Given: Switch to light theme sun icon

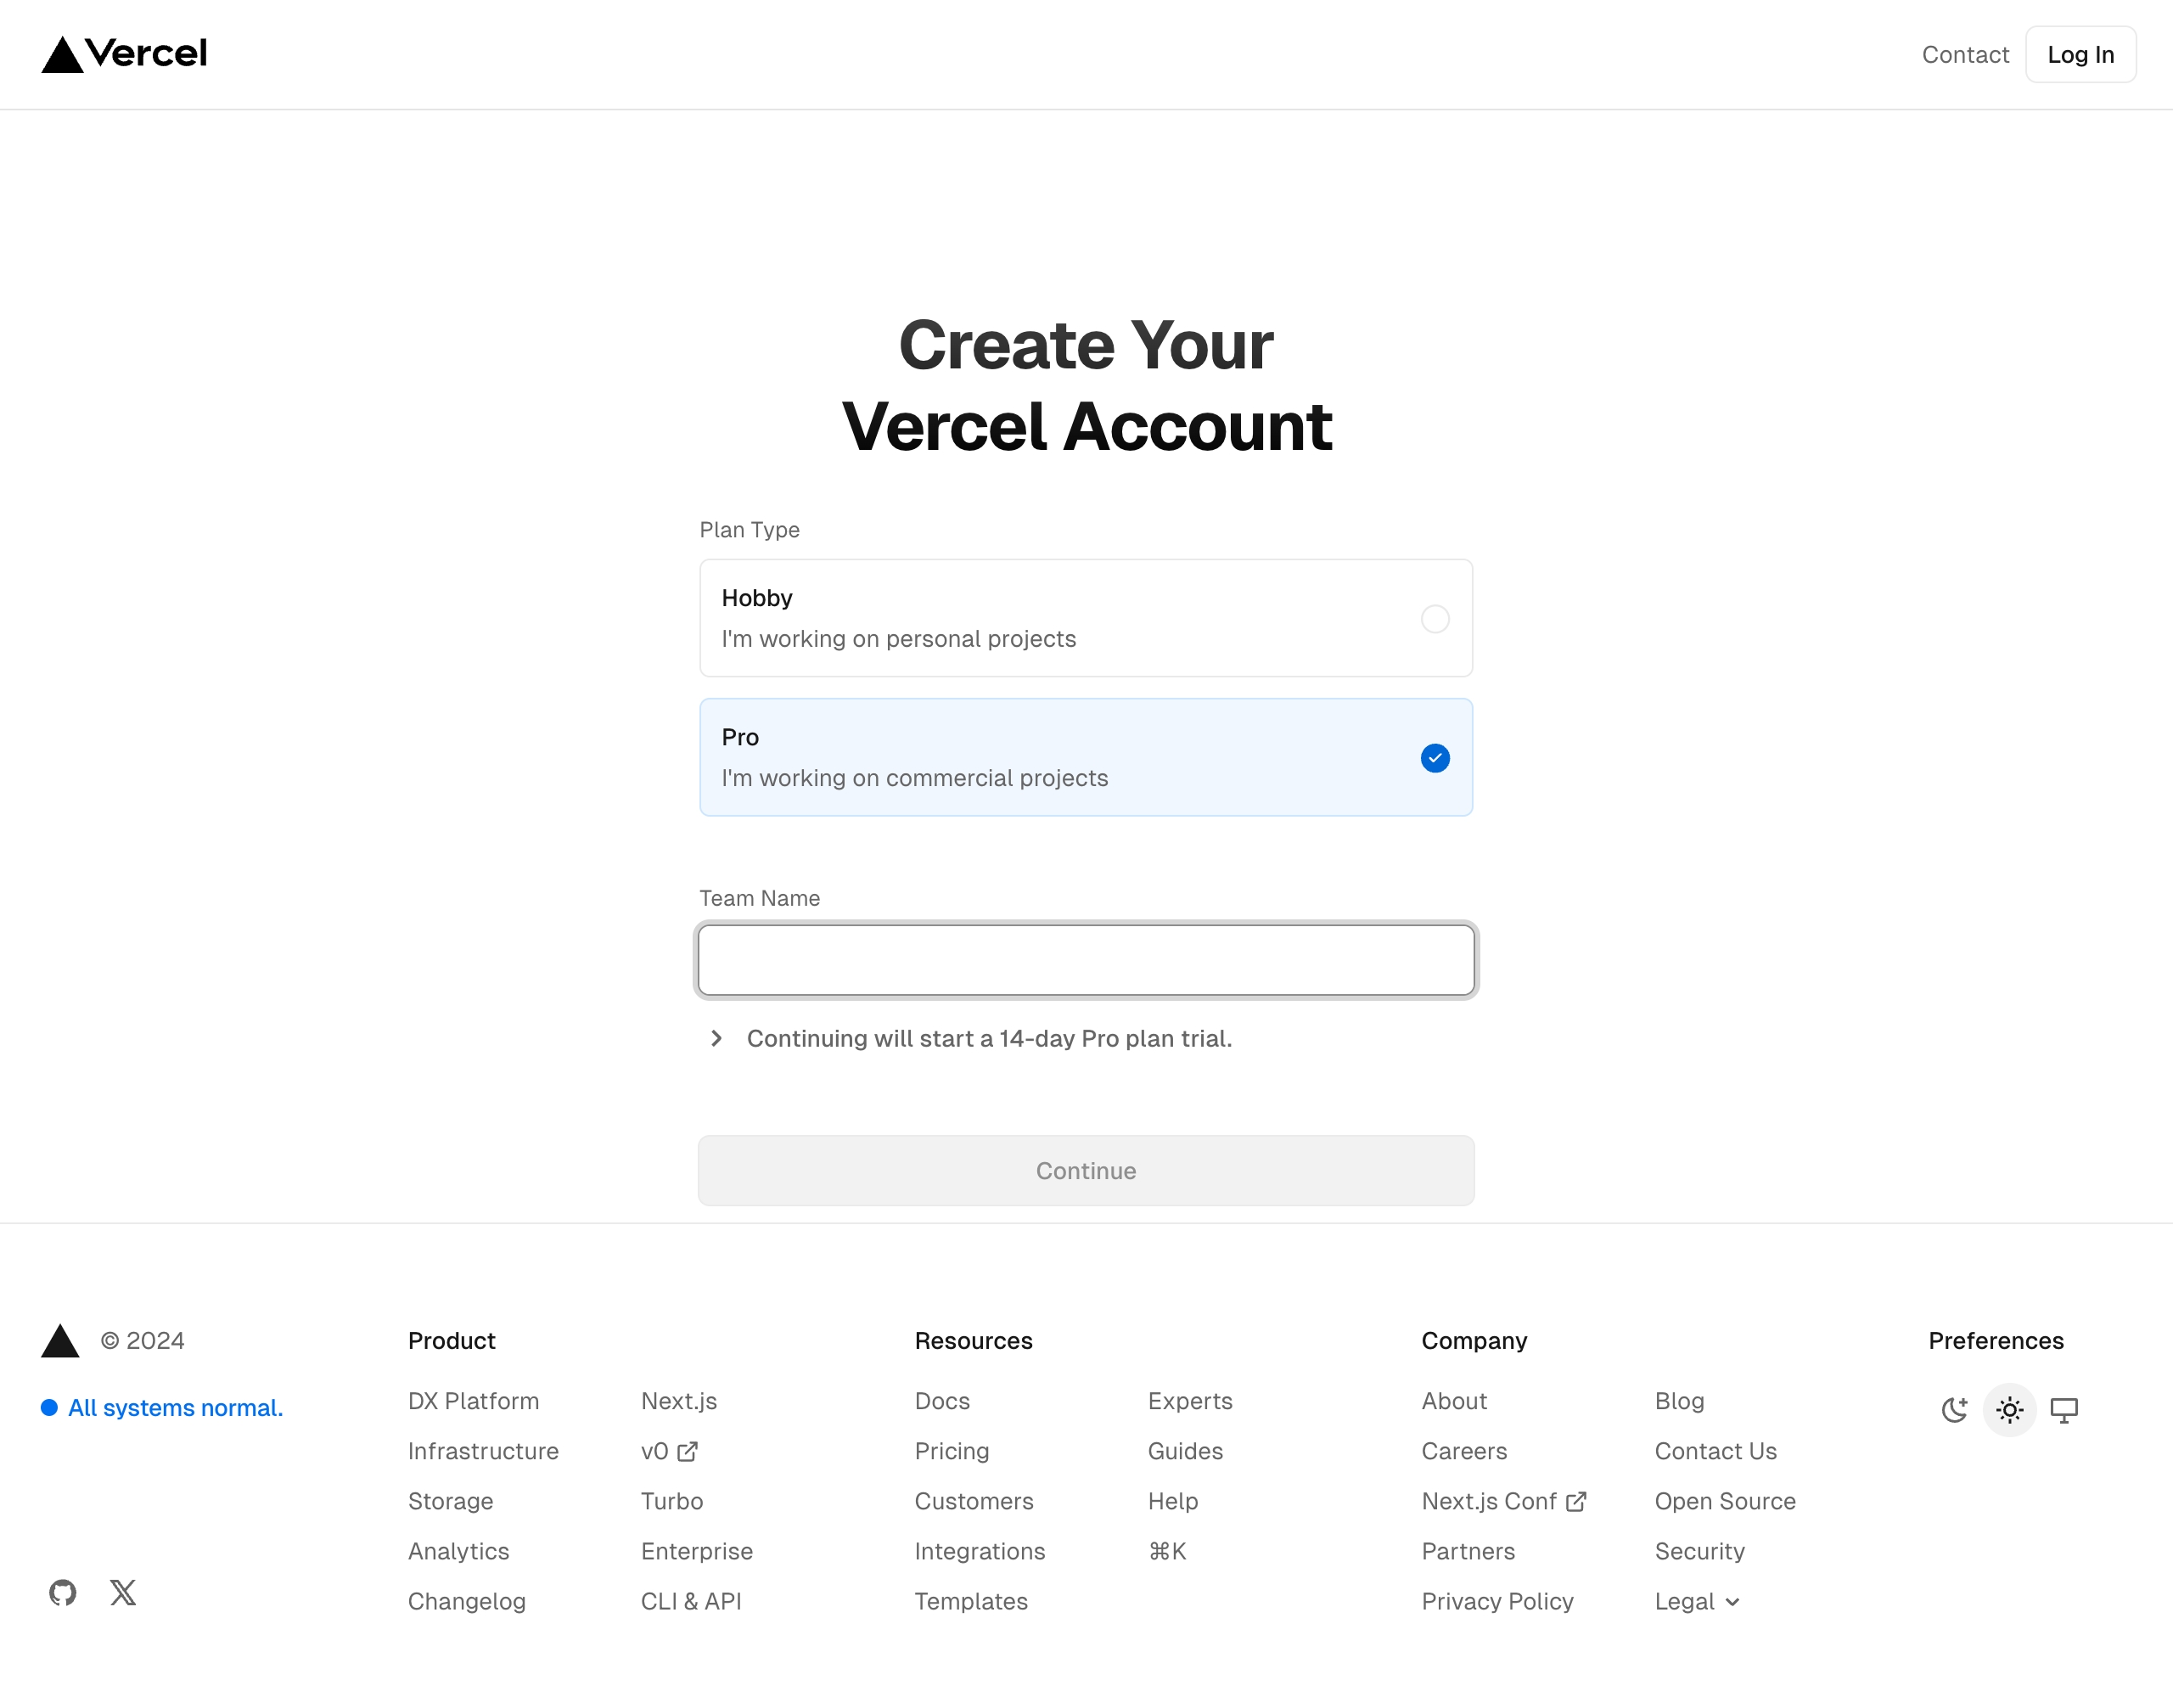Looking at the screenshot, I should point(2010,1410).
